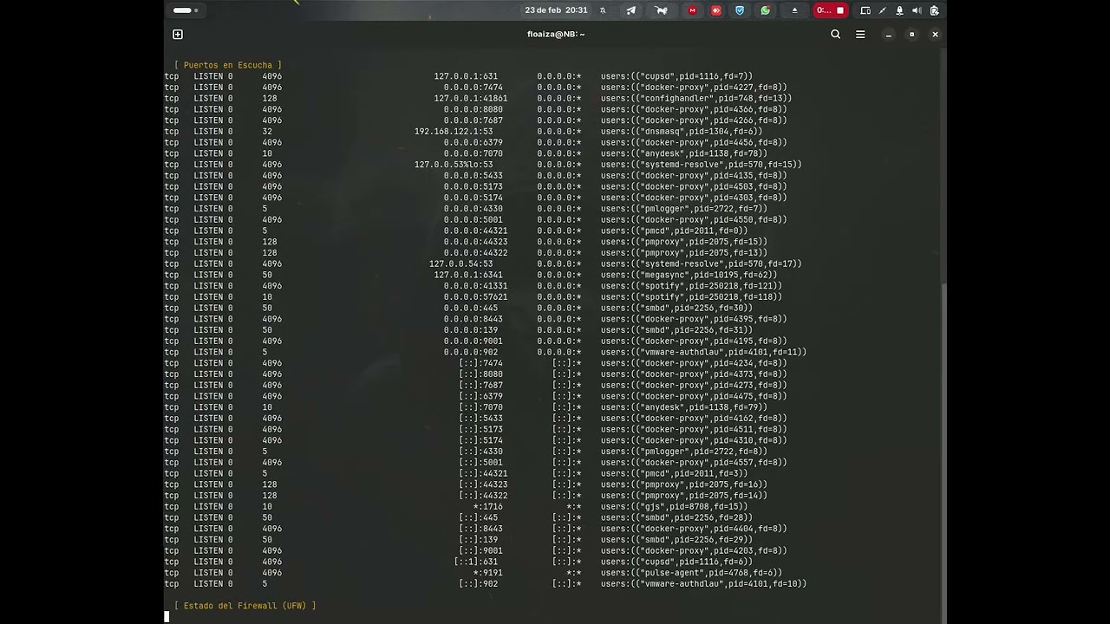Open the workspace activities indicator

[x=186, y=10]
